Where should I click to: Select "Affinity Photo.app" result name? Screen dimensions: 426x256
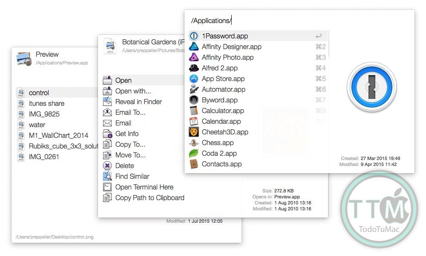[x=227, y=57]
